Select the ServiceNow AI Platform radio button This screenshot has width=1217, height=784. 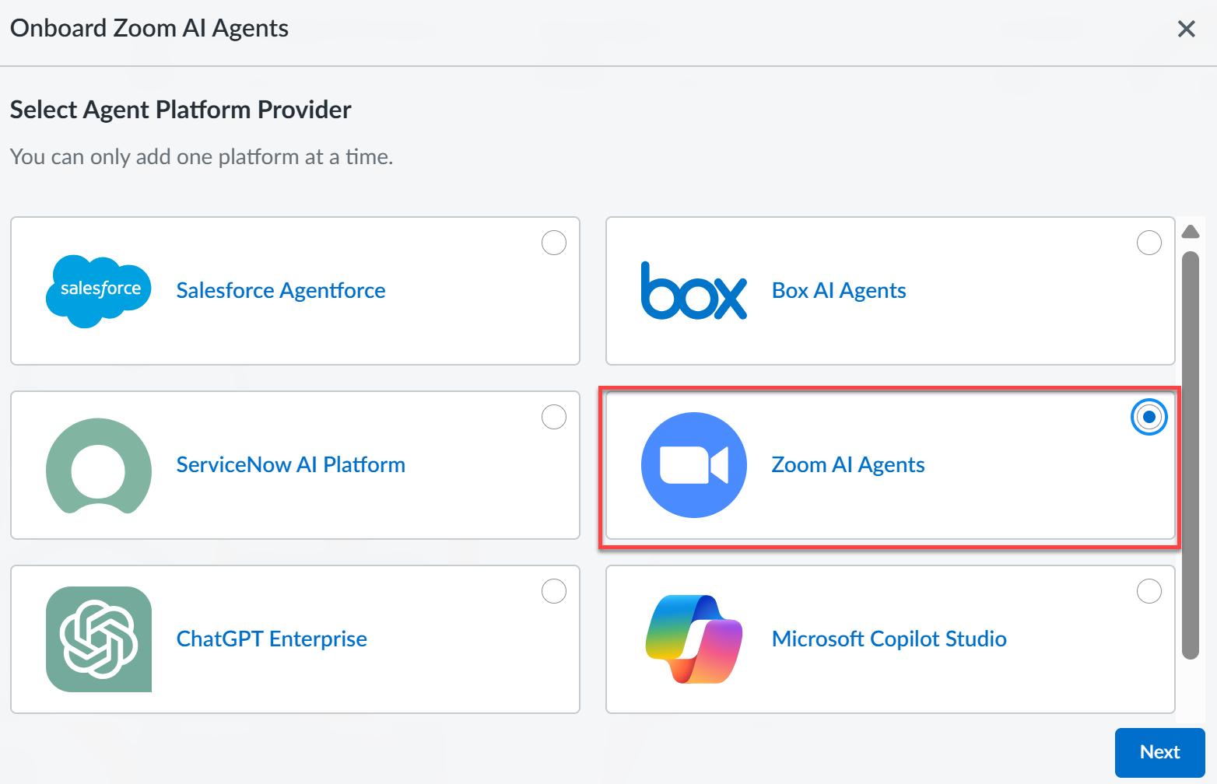553,417
